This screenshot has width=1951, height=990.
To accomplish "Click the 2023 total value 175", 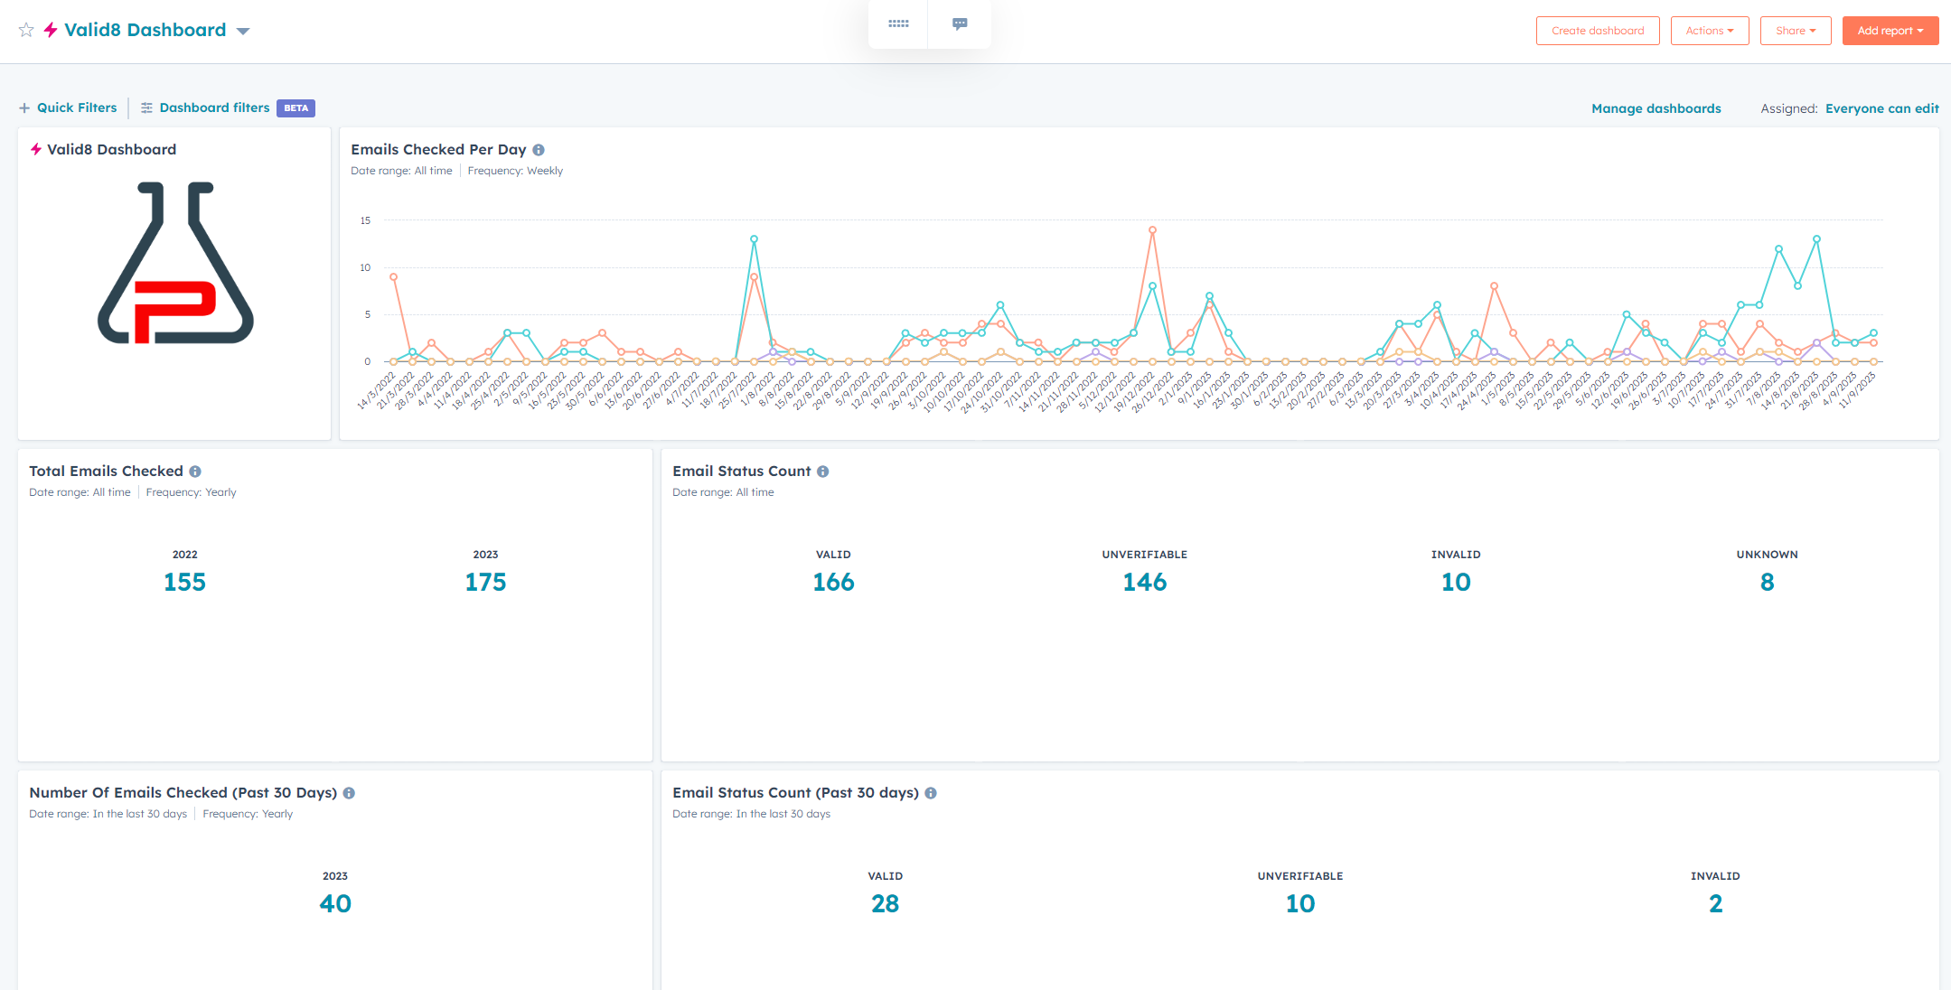I will tap(485, 582).
